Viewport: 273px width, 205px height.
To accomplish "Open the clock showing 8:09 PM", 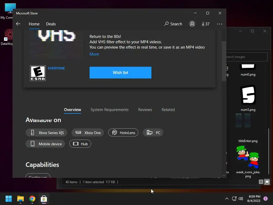I will tap(254, 199).
